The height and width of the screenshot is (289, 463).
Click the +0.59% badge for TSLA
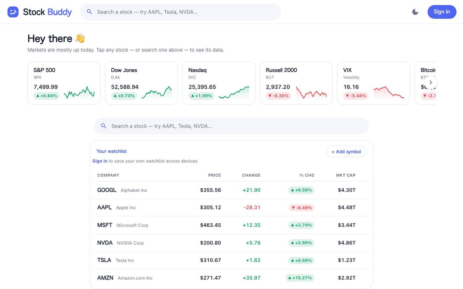(301, 260)
